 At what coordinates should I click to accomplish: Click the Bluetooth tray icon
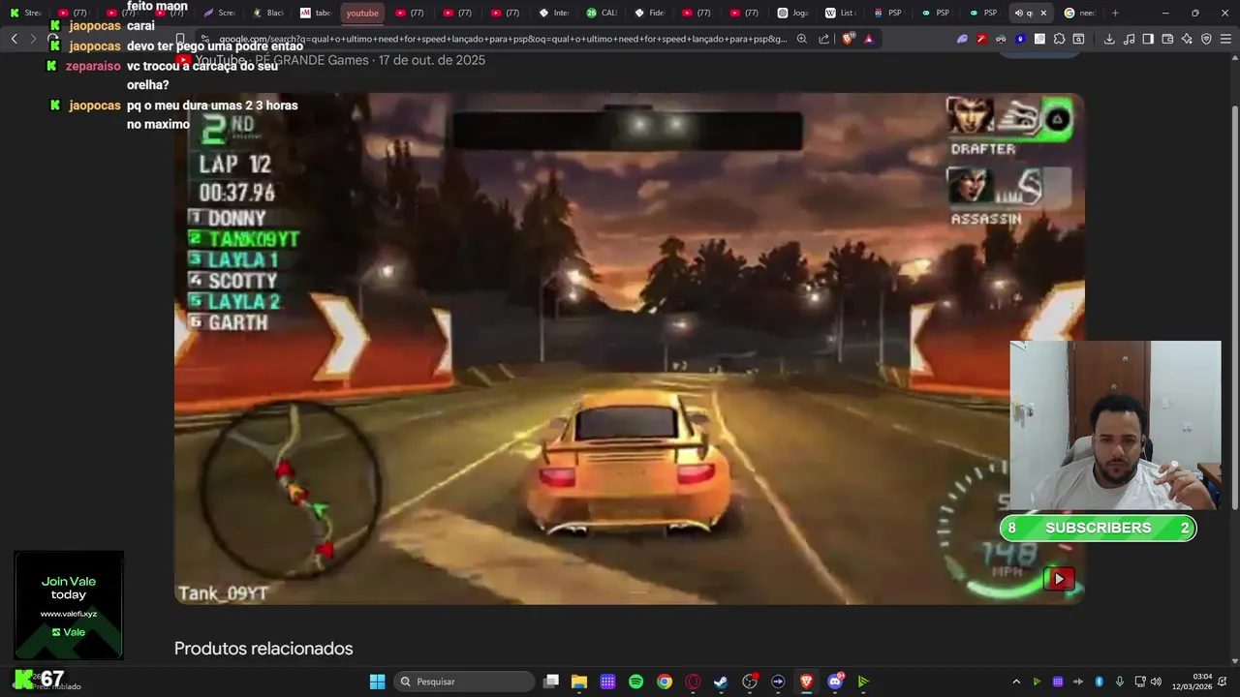click(1099, 682)
